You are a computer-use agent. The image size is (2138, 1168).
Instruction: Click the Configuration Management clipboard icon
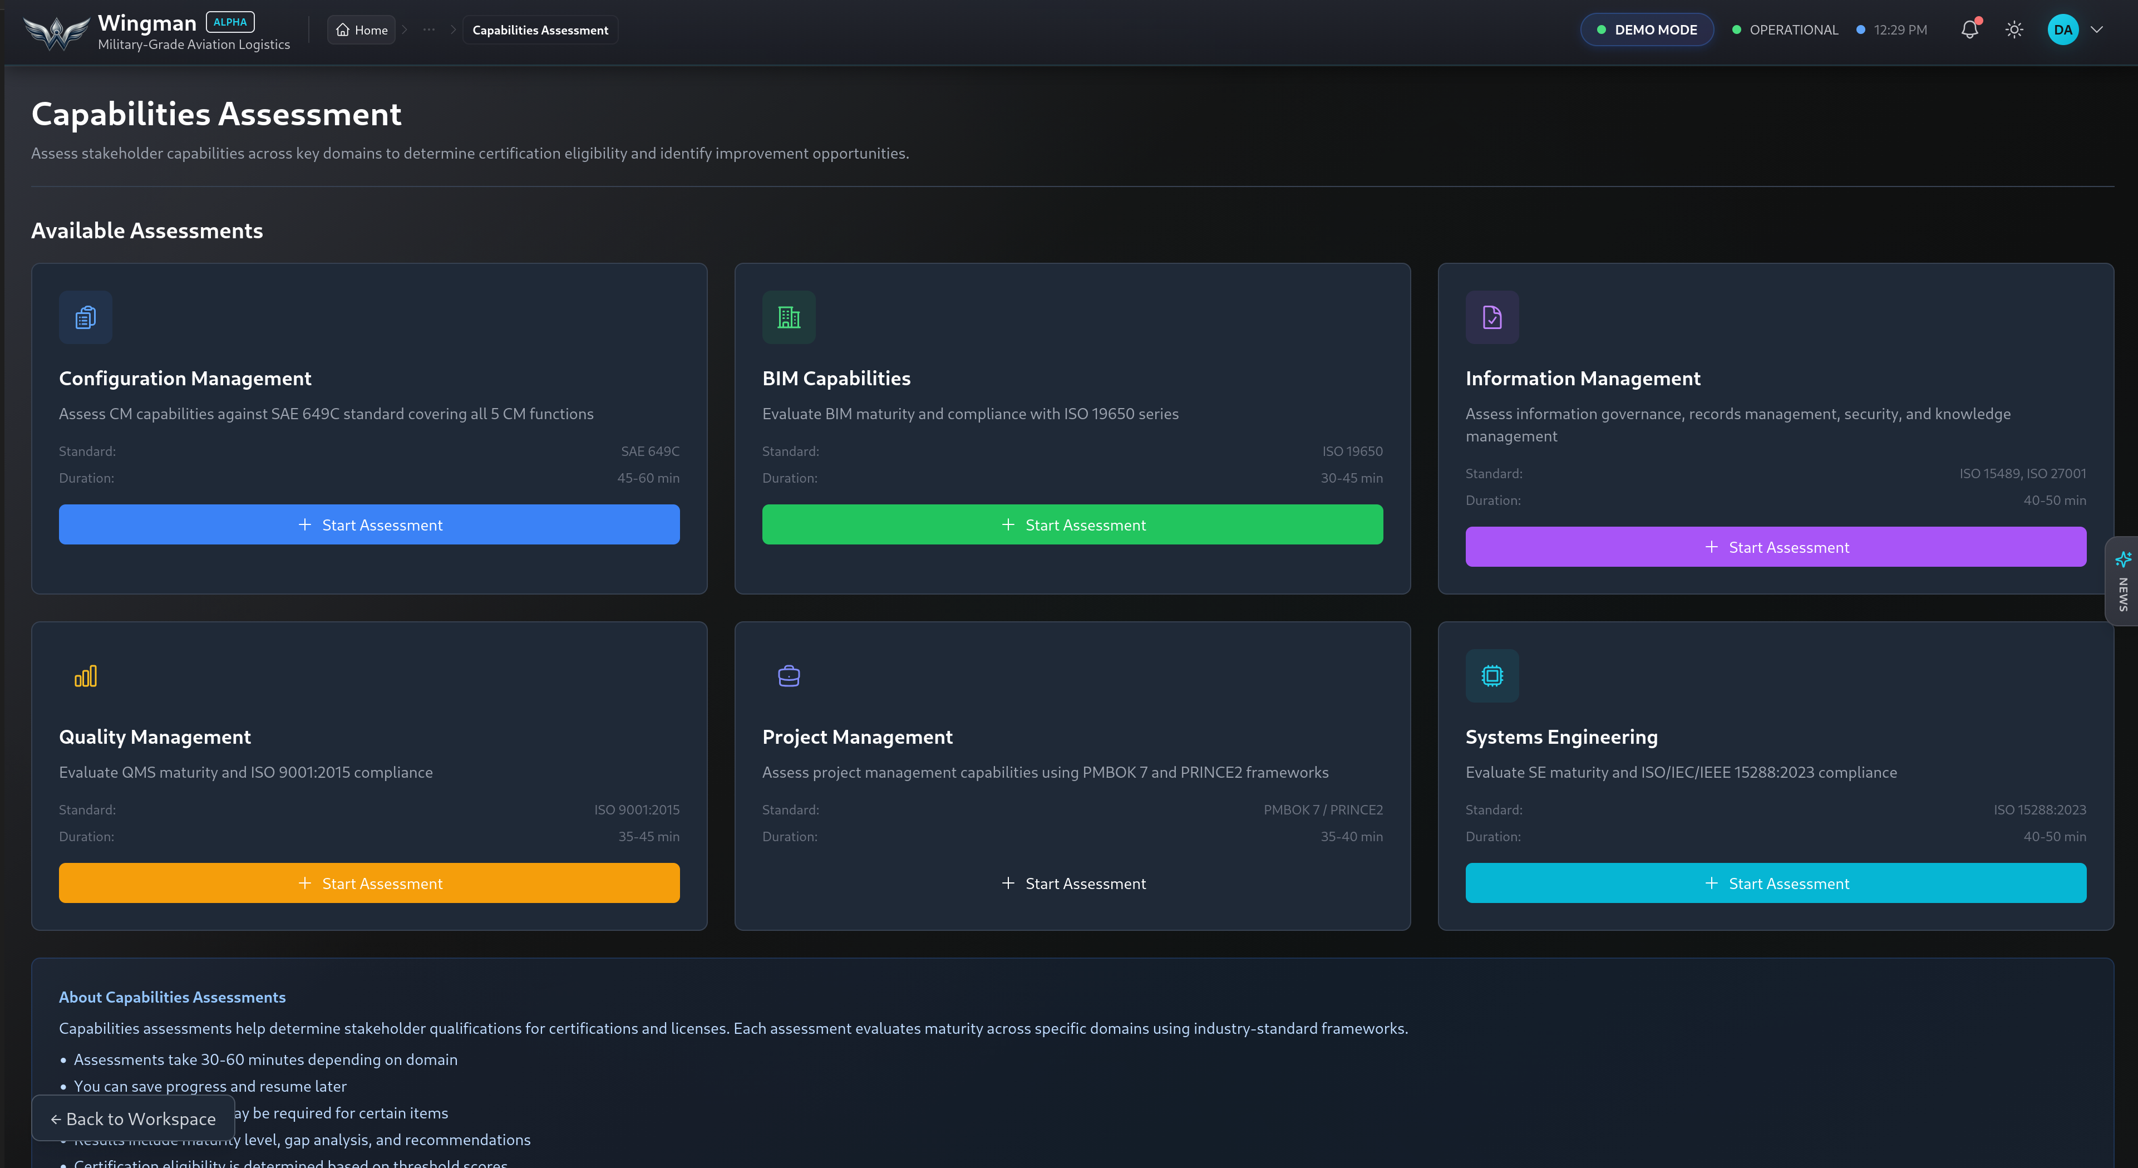coord(86,317)
